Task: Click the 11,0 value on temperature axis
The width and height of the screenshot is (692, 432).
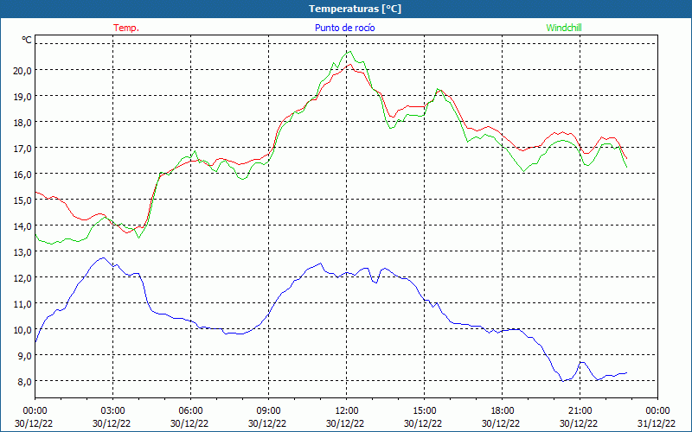Action: [x=22, y=304]
